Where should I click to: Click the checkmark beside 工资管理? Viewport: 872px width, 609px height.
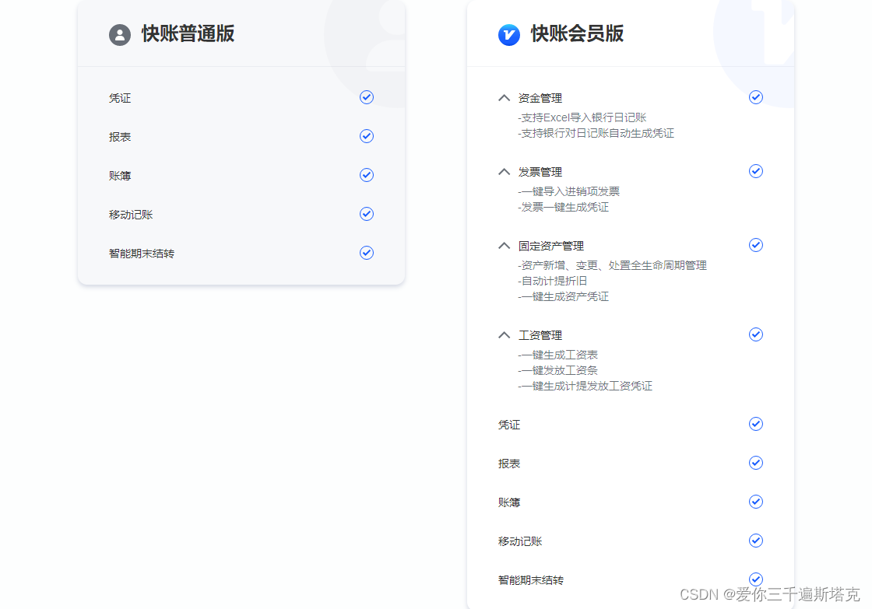756,334
